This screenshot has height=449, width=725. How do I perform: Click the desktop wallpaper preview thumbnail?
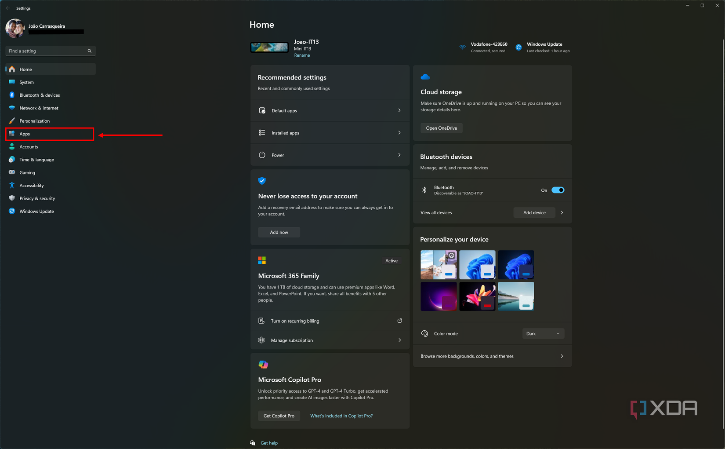pos(269,47)
